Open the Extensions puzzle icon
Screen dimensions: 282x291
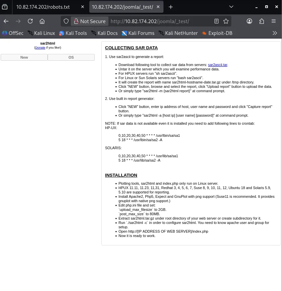pyautogui.click(x=262, y=21)
